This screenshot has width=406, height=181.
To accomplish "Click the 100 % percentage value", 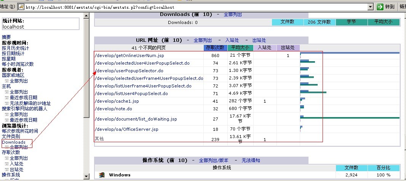I will (384, 175).
